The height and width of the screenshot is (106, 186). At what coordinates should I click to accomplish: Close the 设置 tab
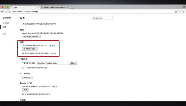(x=38, y=8)
